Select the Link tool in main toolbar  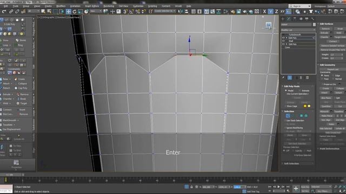[x=11, y=11]
